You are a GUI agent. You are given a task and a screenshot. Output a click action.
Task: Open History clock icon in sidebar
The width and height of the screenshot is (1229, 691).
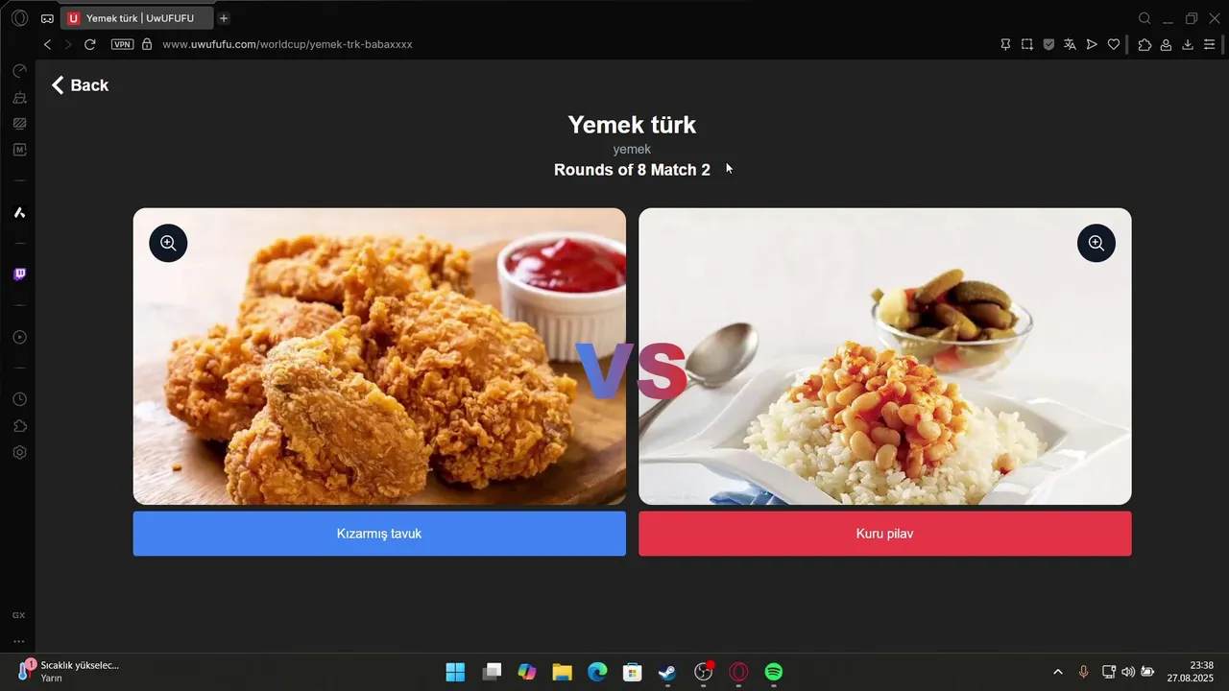click(x=19, y=399)
